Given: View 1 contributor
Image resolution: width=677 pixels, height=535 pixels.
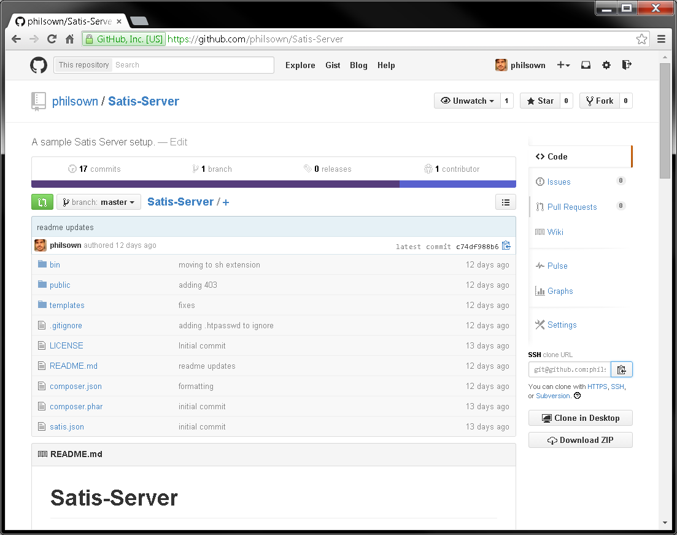Looking at the screenshot, I should click(452, 169).
